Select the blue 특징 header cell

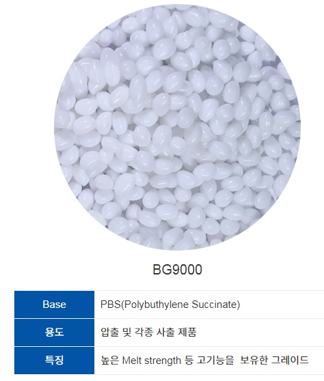(x=54, y=361)
